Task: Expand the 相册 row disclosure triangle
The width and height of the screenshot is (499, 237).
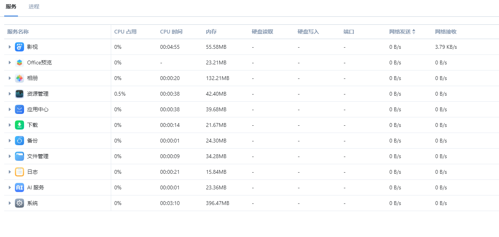Action: pyautogui.click(x=10, y=78)
